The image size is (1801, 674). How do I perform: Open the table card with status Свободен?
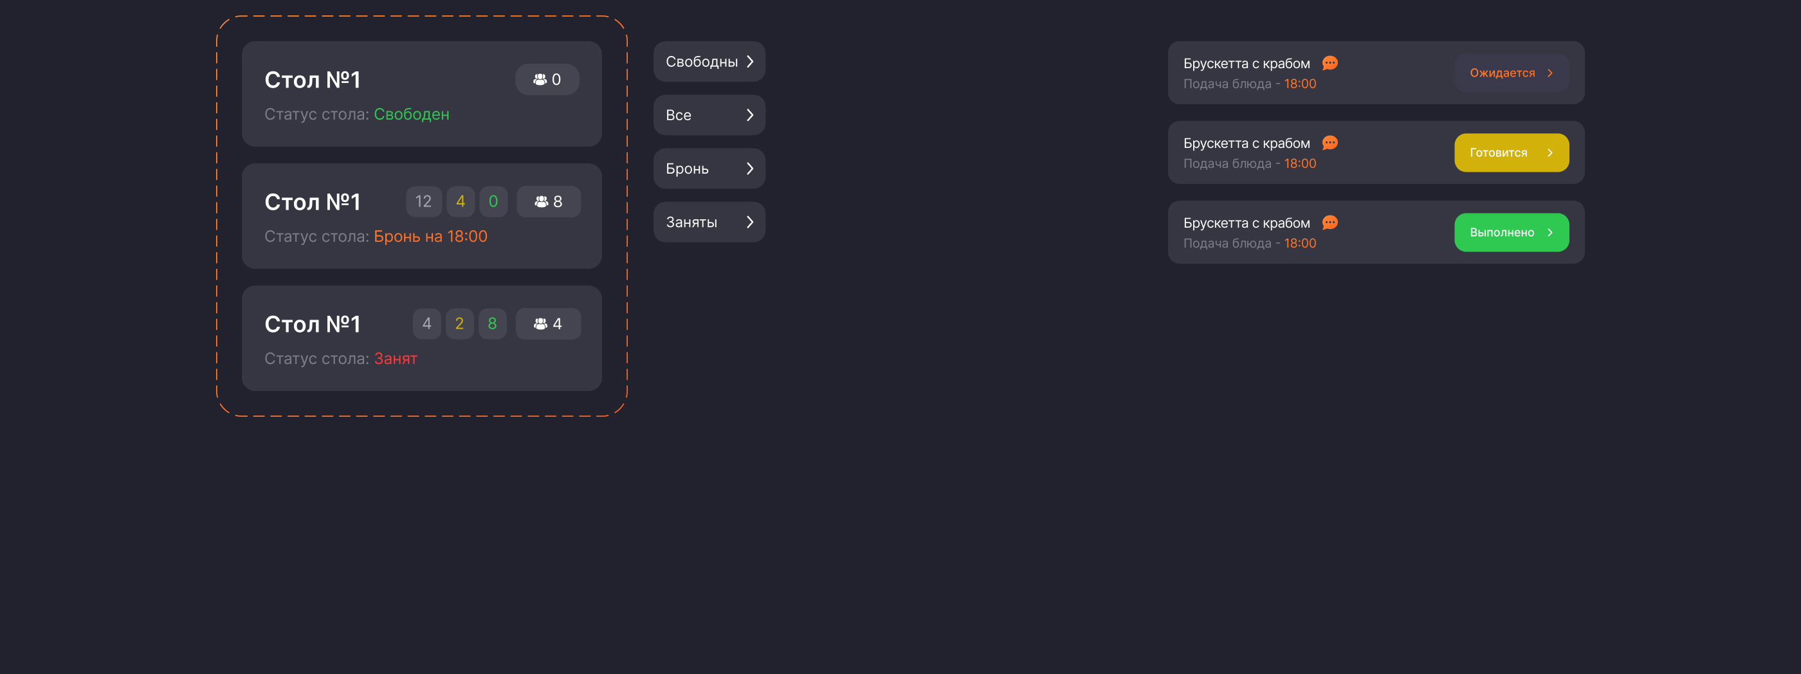pyautogui.click(x=421, y=94)
